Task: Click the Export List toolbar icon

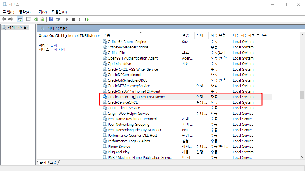Action: [x=42, y=19]
